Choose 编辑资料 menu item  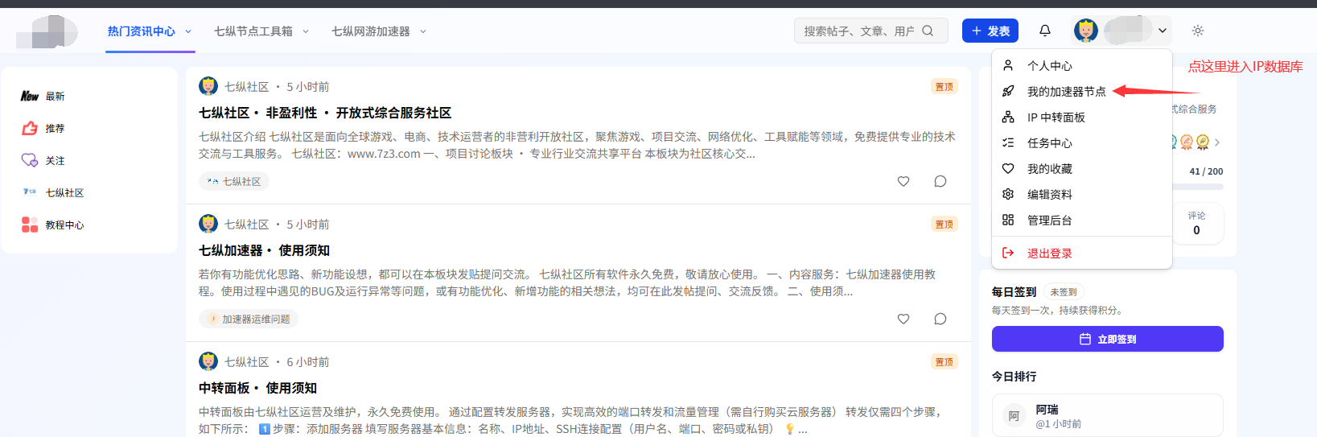tap(1082, 194)
